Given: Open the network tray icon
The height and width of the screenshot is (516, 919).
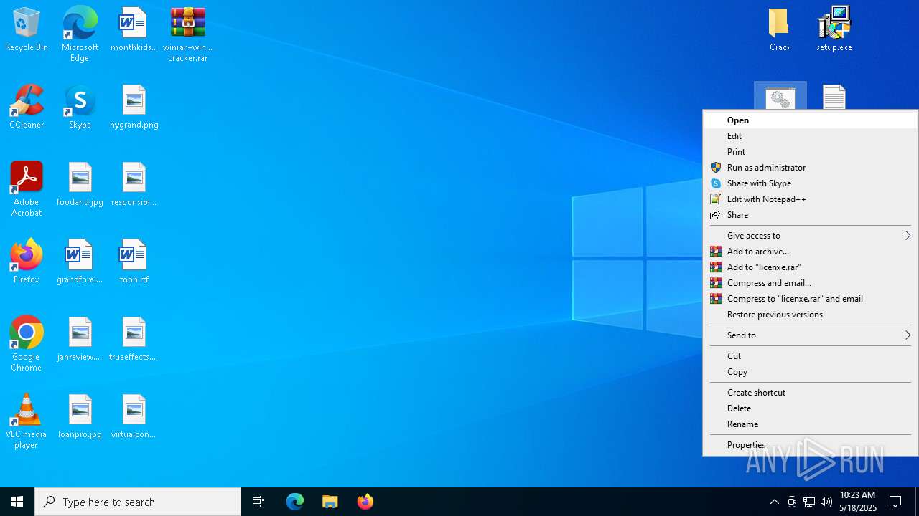Looking at the screenshot, I should (x=809, y=502).
